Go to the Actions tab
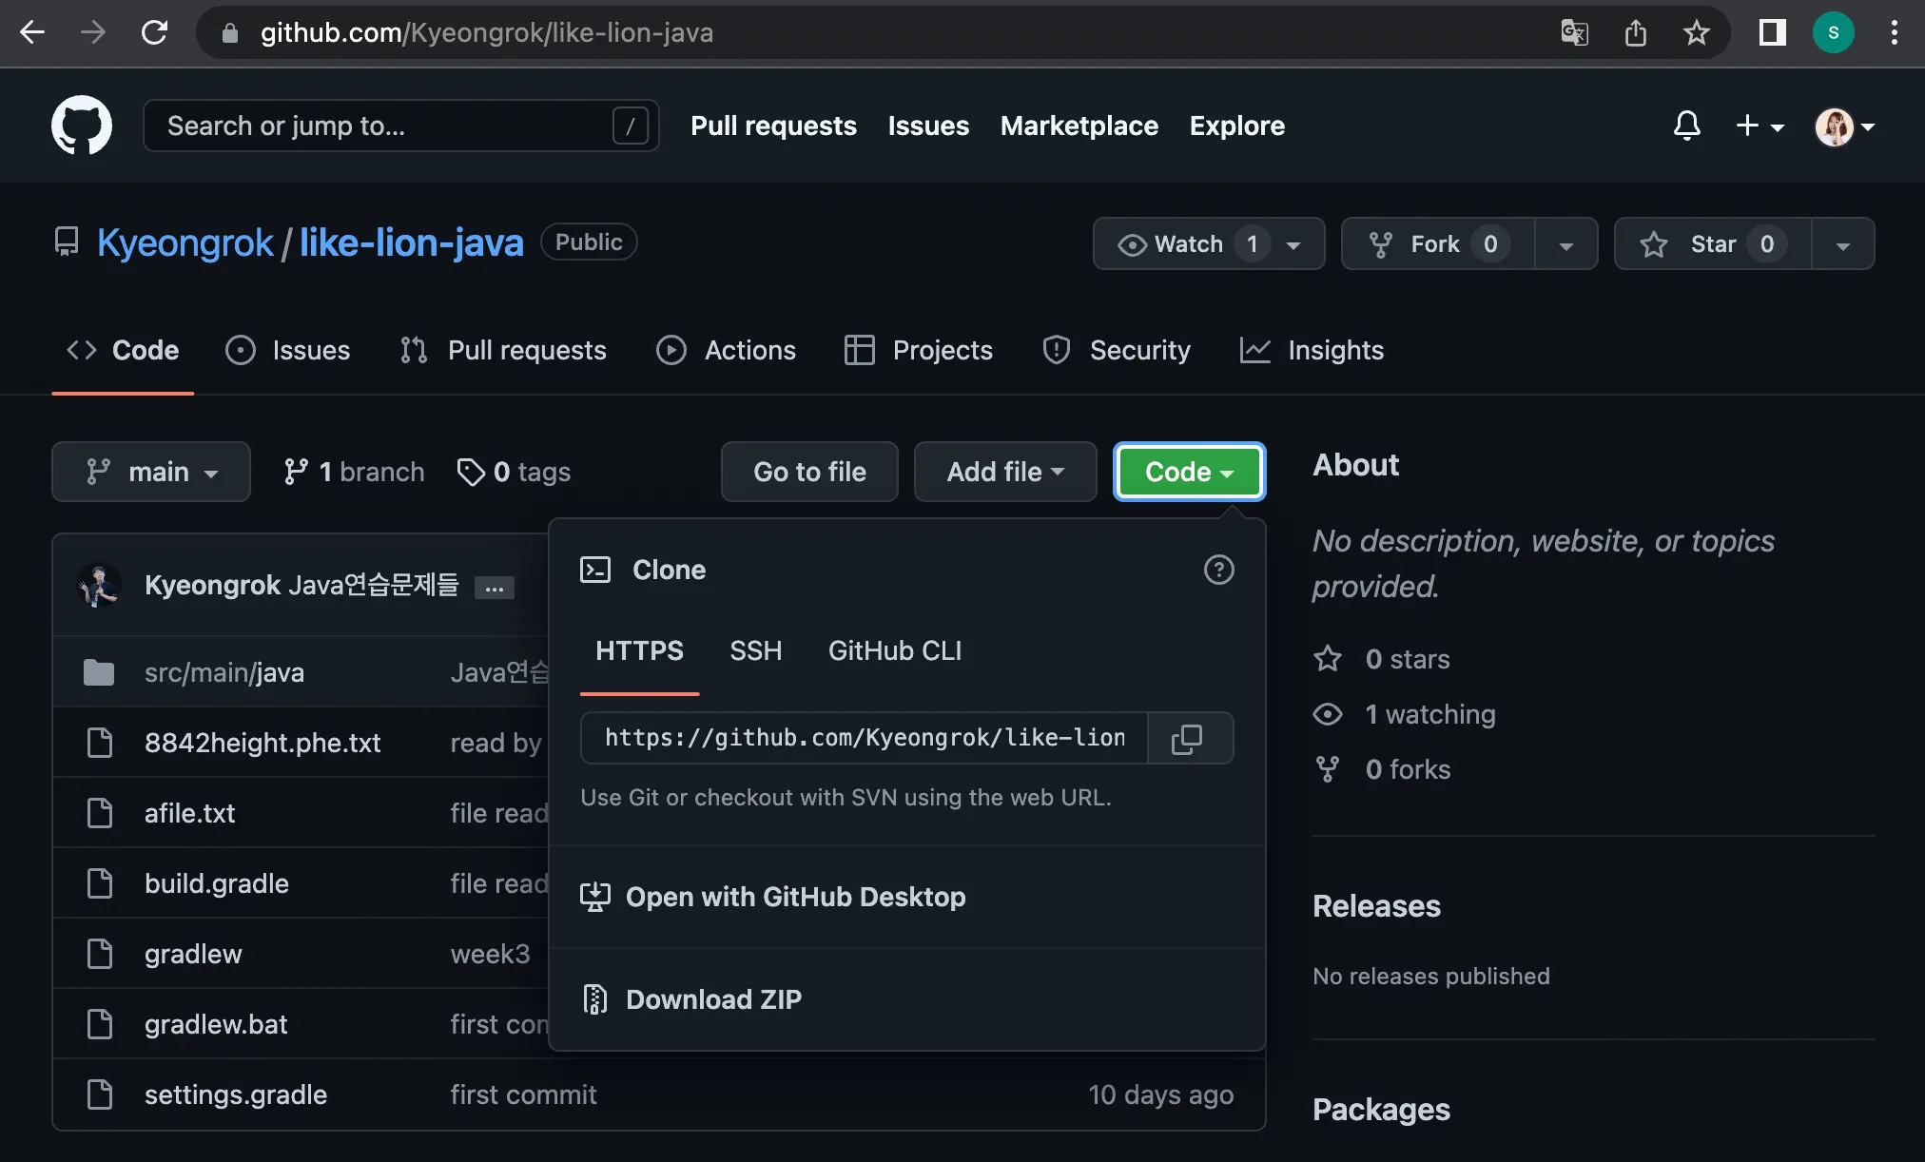Image resolution: width=1925 pixels, height=1162 pixels. (x=727, y=350)
